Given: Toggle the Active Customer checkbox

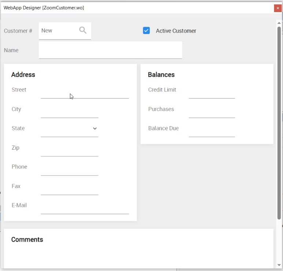Looking at the screenshot, I should pyautogui.click(x=146, y=31).
